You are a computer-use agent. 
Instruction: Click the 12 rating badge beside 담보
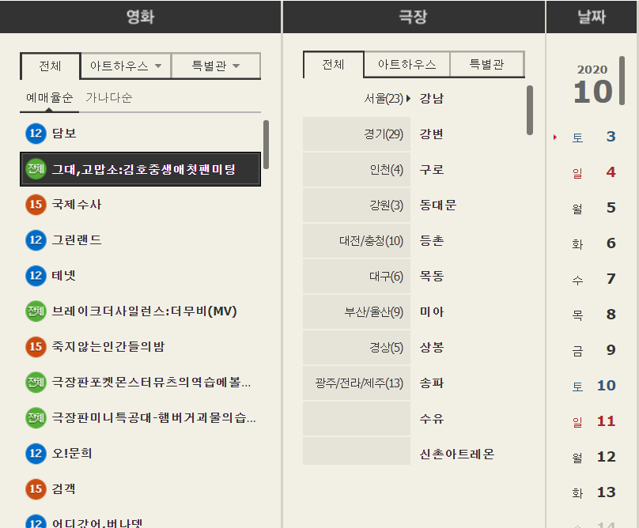[36, 134]
